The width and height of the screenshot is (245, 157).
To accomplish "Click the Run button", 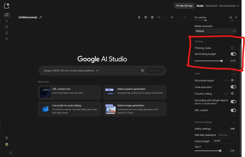I will click(x=155, y=71).
